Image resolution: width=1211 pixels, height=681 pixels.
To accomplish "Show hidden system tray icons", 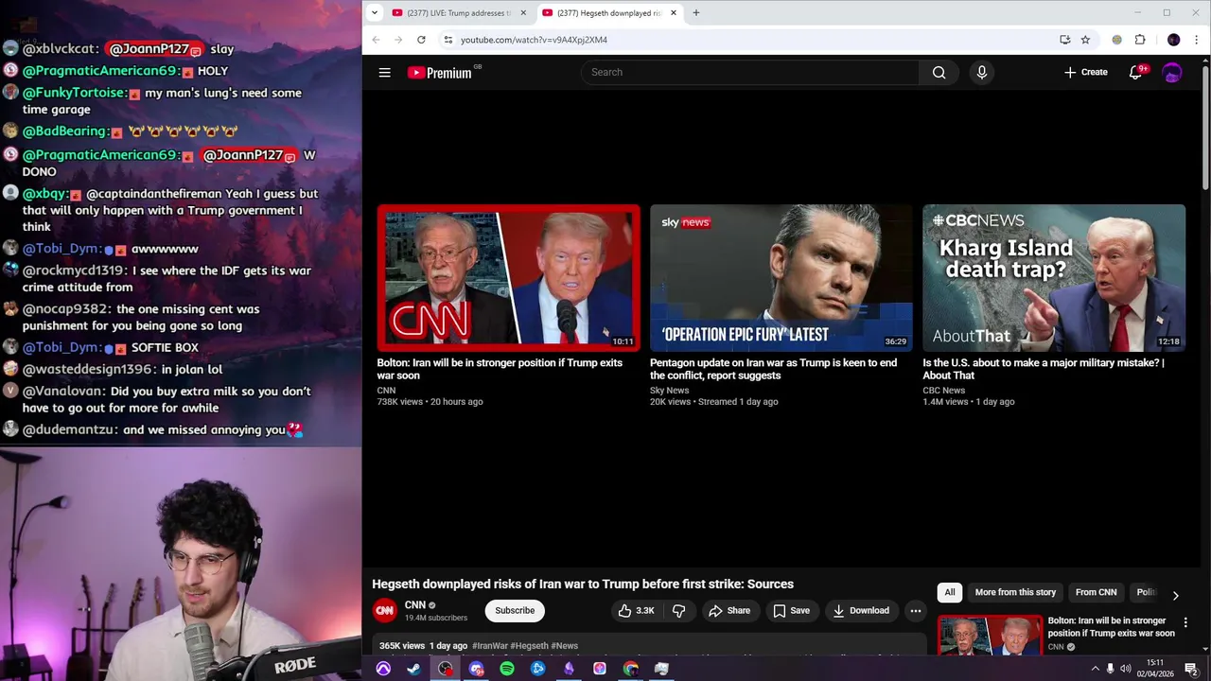I will coord(1096,669).
